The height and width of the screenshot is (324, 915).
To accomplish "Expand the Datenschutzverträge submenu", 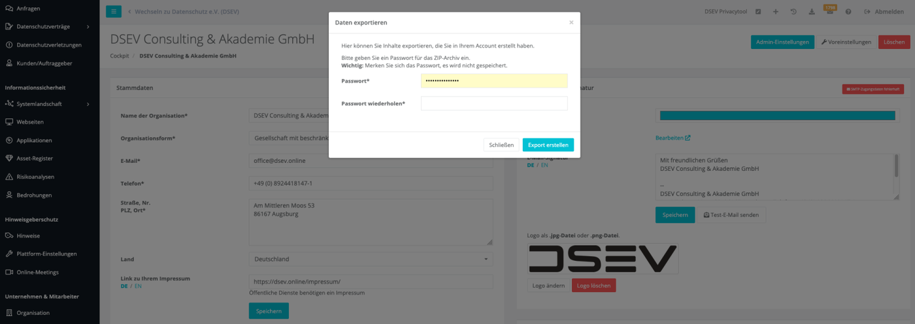I will [88, 27].
